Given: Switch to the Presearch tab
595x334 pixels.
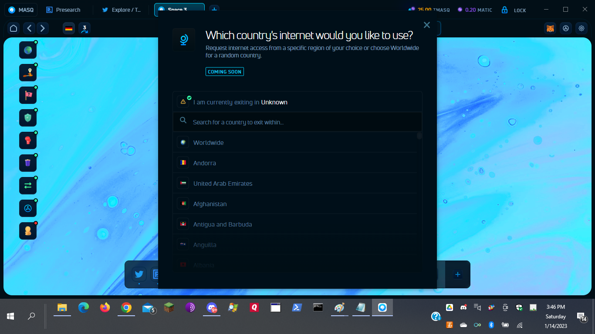Looking at the screenshot, I should click(x=64, y=10).
